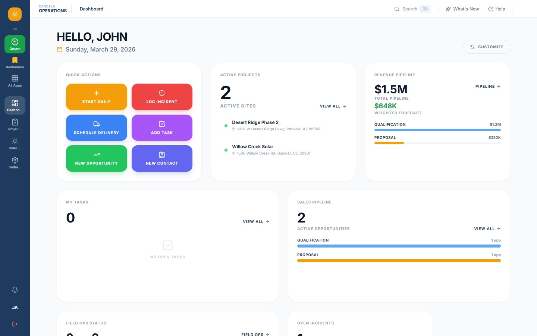
Task: Click Willow Creek location pin icon
Action: pyautogui.click(x=234, y=153)
